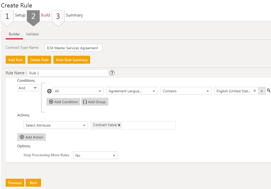Clear the English (United States) value
Viewport: 271px width, 189px height.
255,91
